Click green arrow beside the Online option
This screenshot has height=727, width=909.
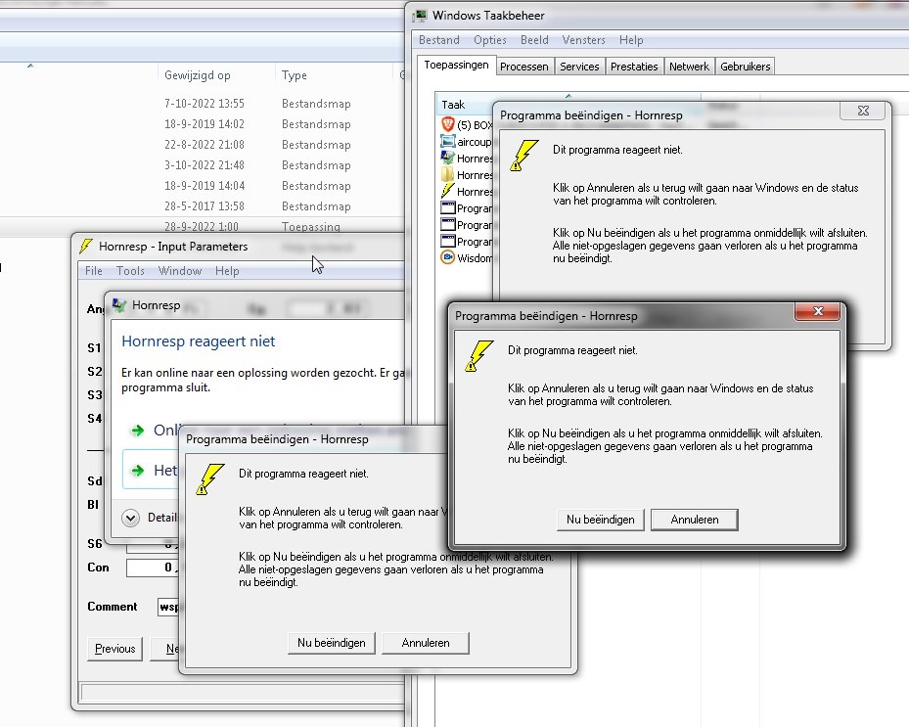click(x=137, y=431)
